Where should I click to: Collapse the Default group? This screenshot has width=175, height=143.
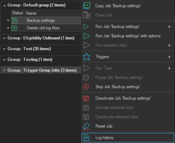coord(4,5)
